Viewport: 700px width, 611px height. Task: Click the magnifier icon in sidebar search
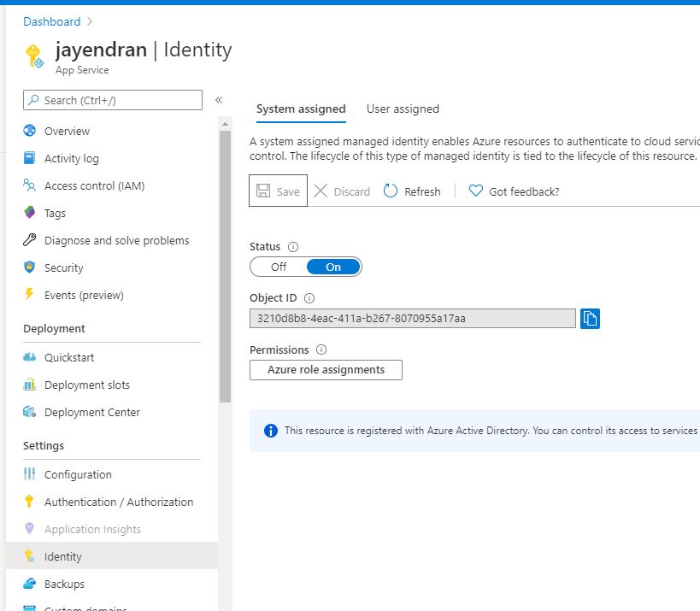[33, 100]
